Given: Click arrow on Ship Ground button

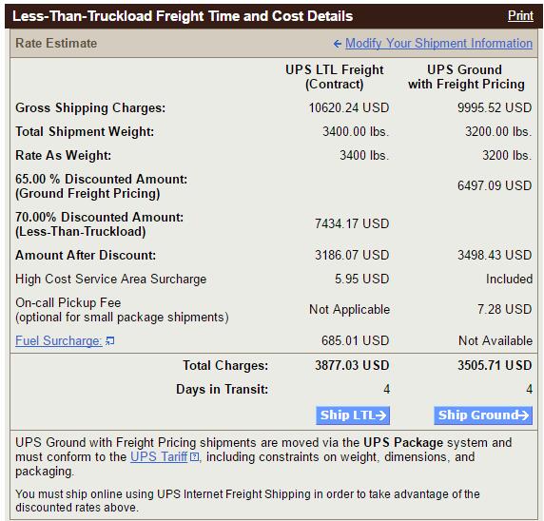Looking at the screenshot, I should [523, 415].
